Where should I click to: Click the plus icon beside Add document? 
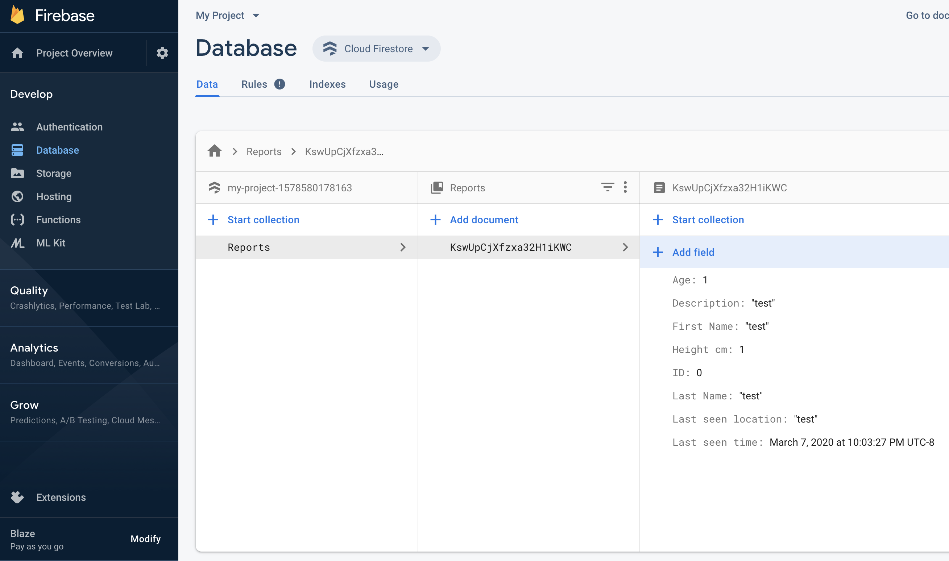coord(436,220)
